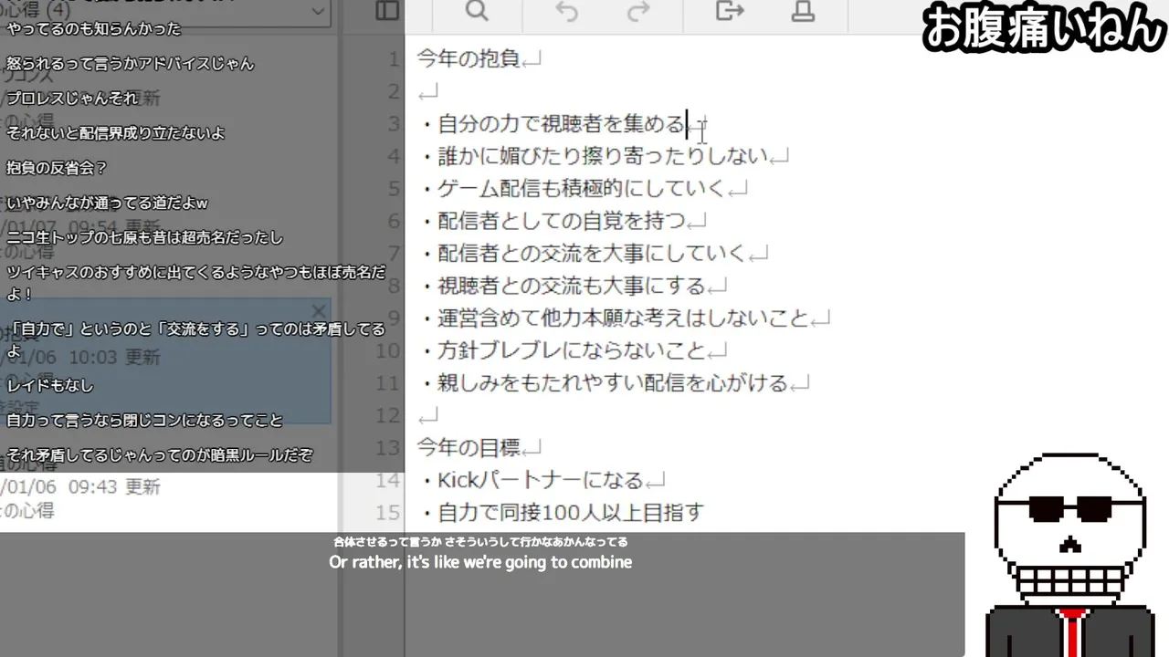Click the redo arrow icon
Viewport: 1169px width, 657px height.
coord(638,11)
